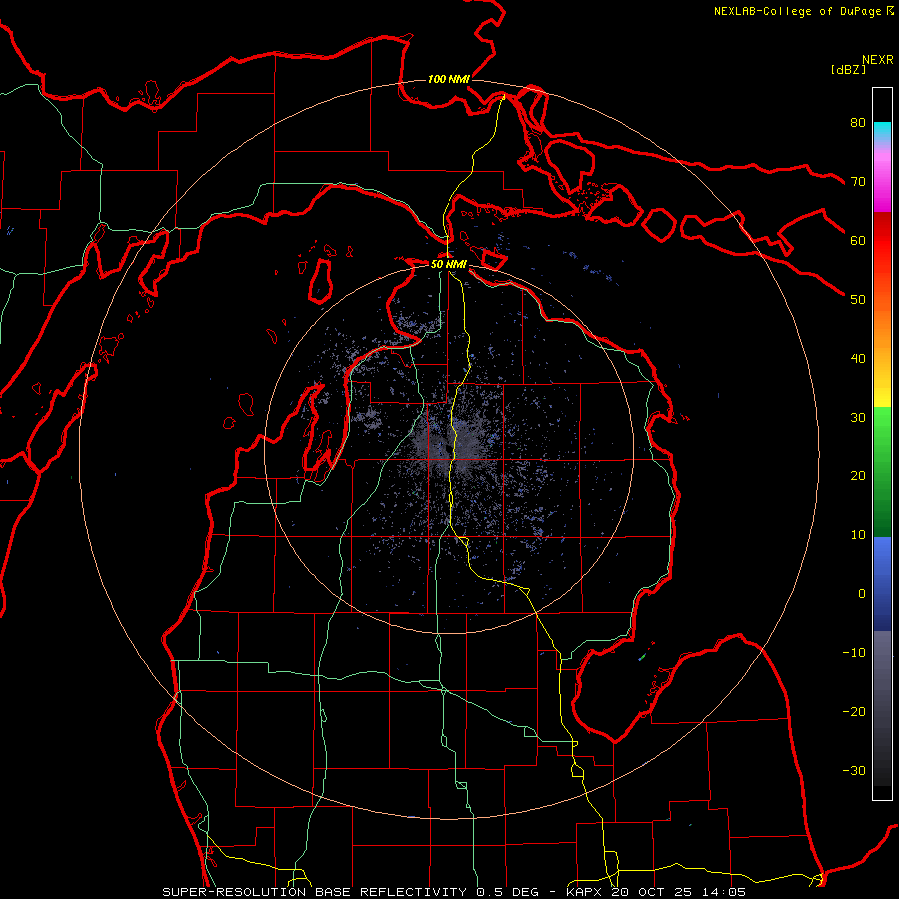
Task: Click the 40 dBZ scale value
Action: click(x=858, y=359)
